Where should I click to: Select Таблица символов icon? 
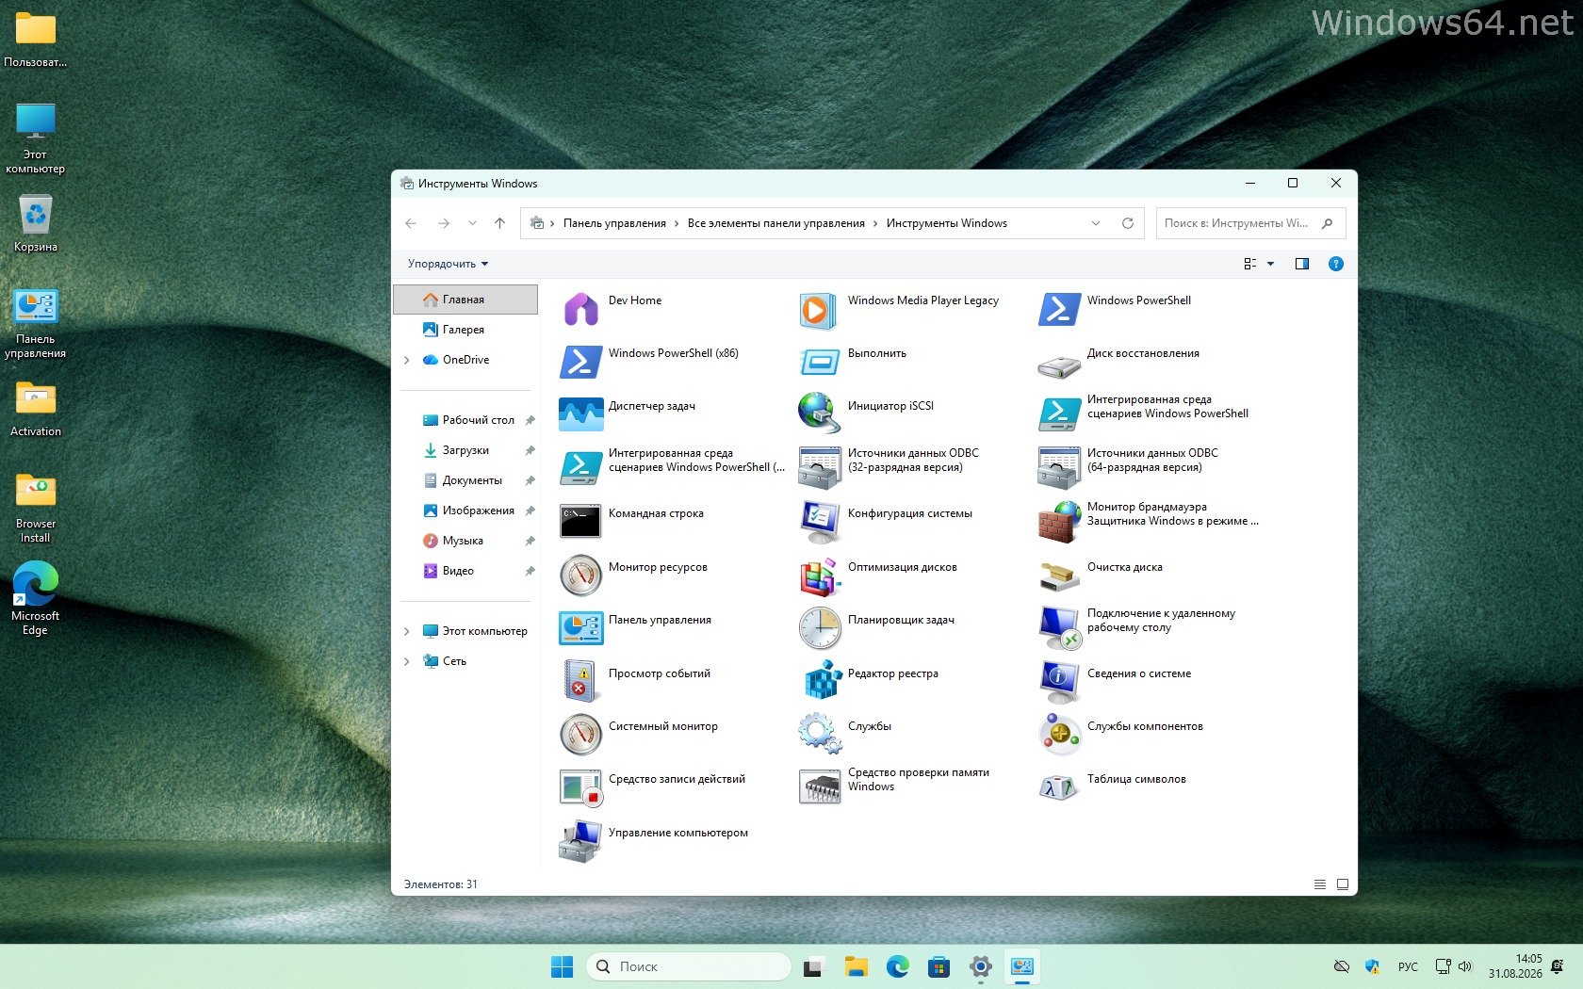click(1059, 786)
